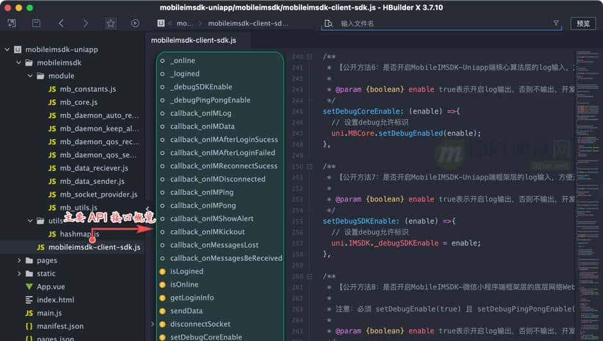This screenshot has width=603, height=341.
Task: Click the breadcrumb project icon
Action: (x=161, y=23)
